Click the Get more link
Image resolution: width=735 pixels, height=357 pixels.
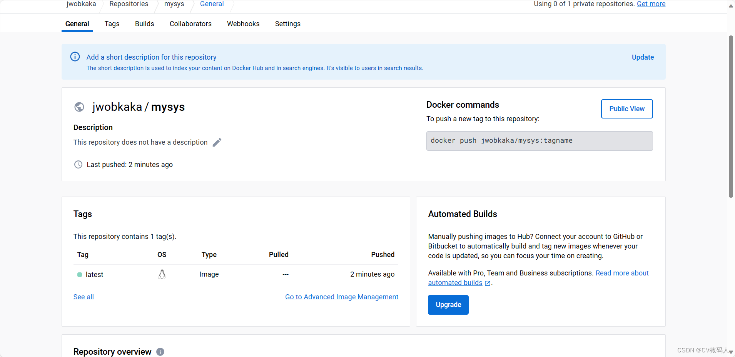coord(651,4)
